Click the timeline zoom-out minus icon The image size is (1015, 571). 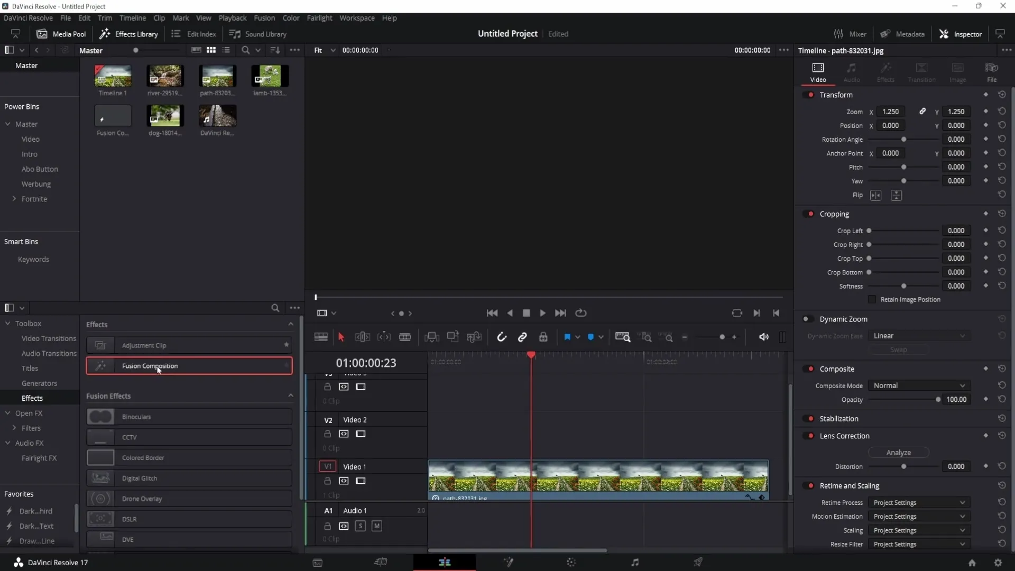pos(685,337)
